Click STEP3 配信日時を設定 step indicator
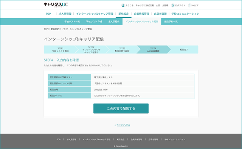This screenshot has height=149, width=242. (x=122, y=49)
